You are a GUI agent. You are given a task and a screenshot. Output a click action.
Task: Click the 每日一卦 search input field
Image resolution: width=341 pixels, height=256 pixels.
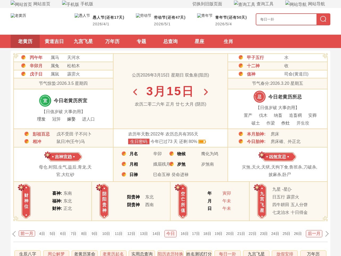(286, 19)
